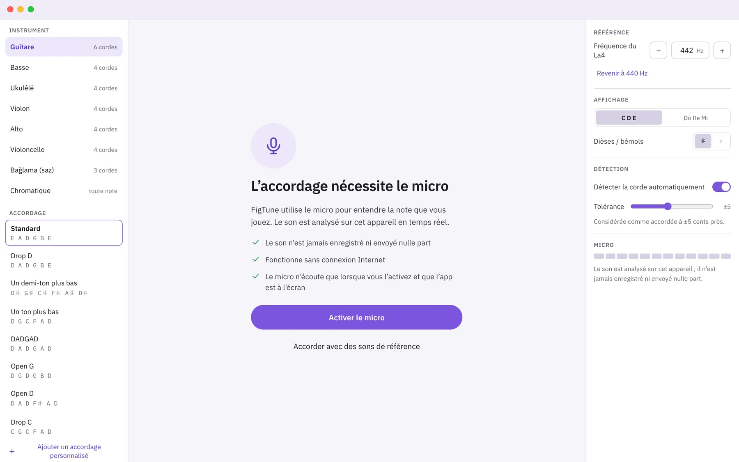Click the micro level meter bar
Viewport: 739px width, 462px height.
[x=662, y=256]
